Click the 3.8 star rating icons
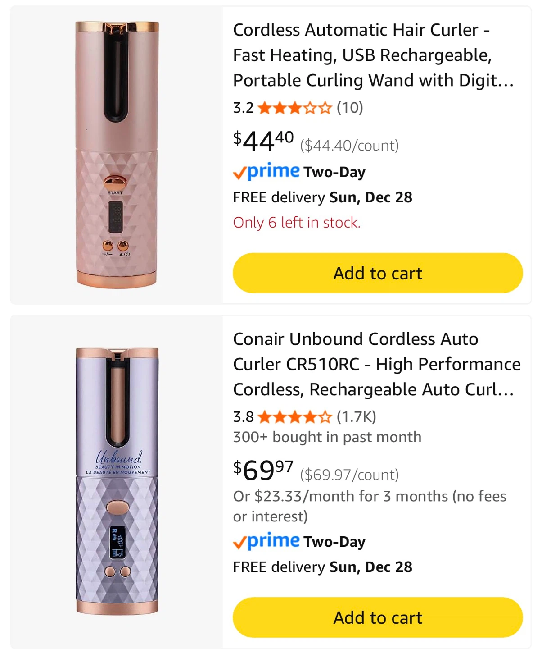This screenshot has width=542, height=649. [294, 417]
